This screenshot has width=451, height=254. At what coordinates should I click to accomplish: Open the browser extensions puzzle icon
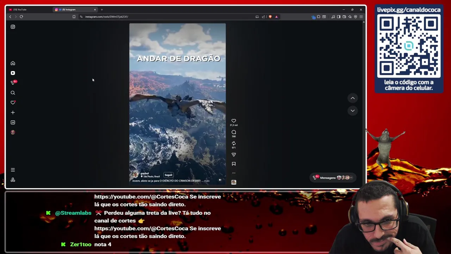[319, 17]
